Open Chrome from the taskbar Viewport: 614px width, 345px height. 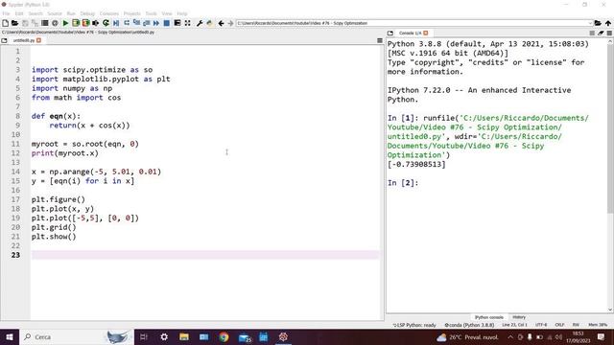point(224,336)
